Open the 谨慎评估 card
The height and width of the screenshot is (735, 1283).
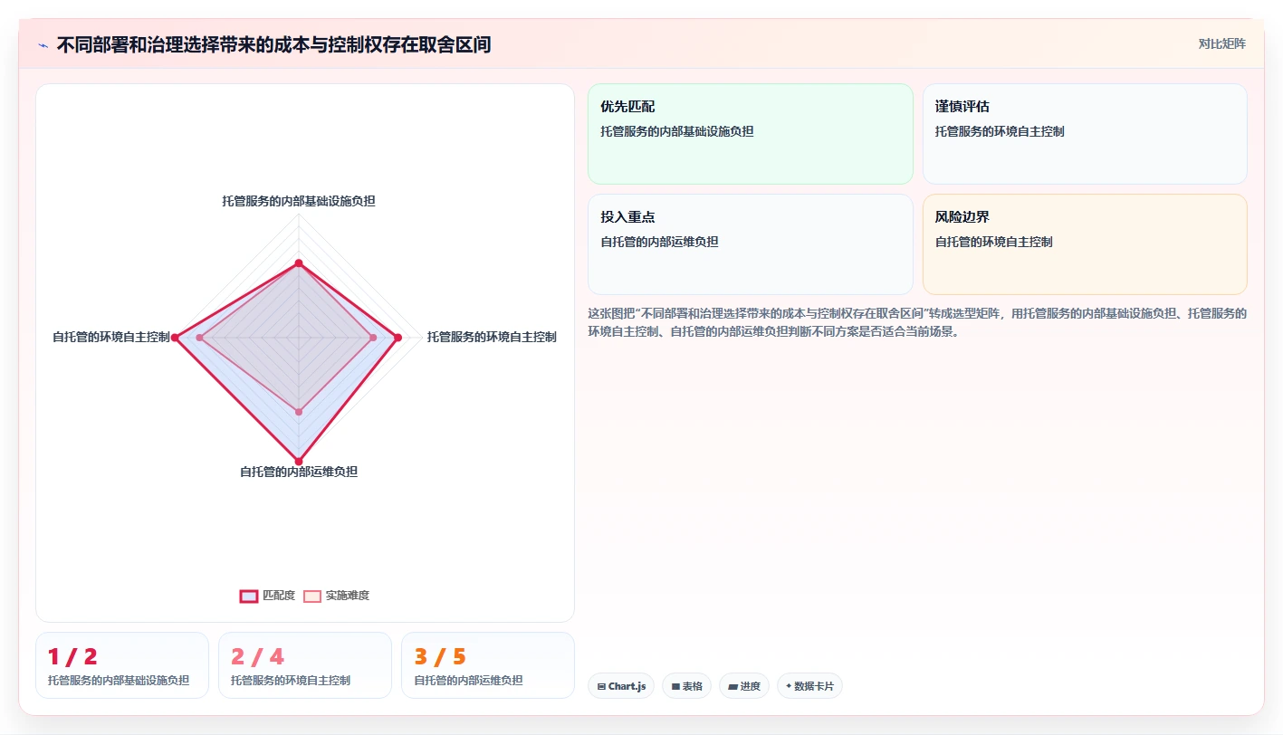(x=1085, y=134)
